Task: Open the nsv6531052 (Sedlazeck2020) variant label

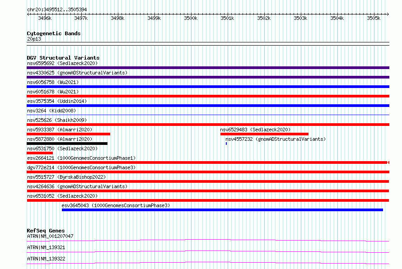Action: [x=62, y=196]
